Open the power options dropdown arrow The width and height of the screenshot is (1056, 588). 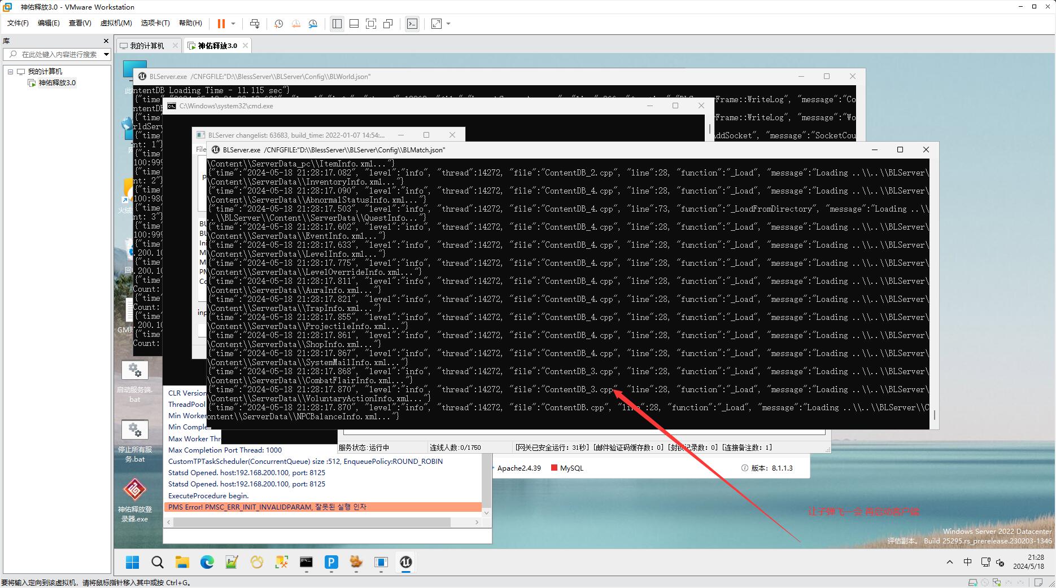coord(233,24)
